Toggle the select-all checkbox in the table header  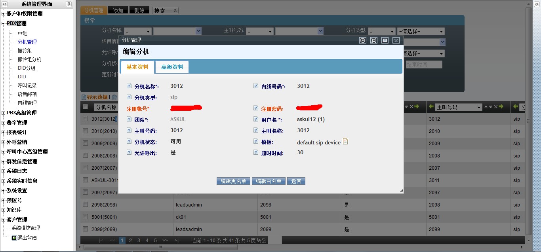pyautogui.click(x=85, y=107)
